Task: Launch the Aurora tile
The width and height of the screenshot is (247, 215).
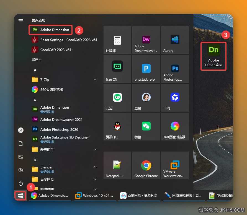Action: (x=175, y=40)
